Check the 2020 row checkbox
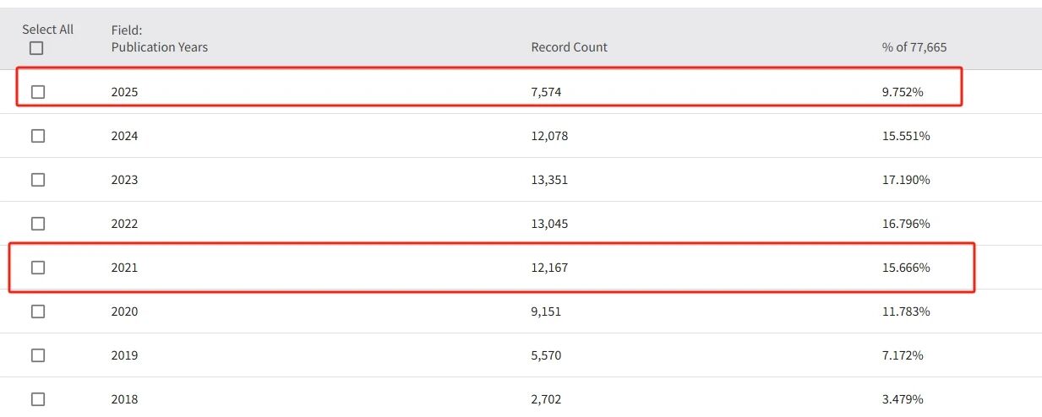The width and height of the screenshot is (1042, 417). [38, 311]
